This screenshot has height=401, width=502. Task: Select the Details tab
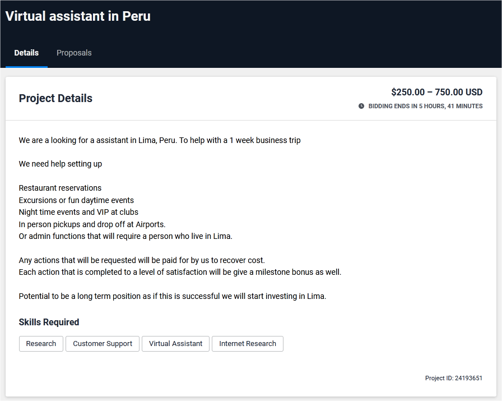pos(26,52)
